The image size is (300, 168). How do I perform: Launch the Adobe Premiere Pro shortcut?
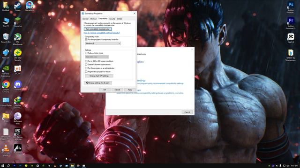291,23
